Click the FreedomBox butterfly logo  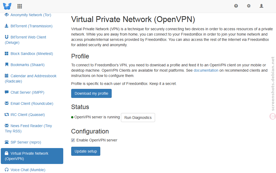(x=7, y=6)
